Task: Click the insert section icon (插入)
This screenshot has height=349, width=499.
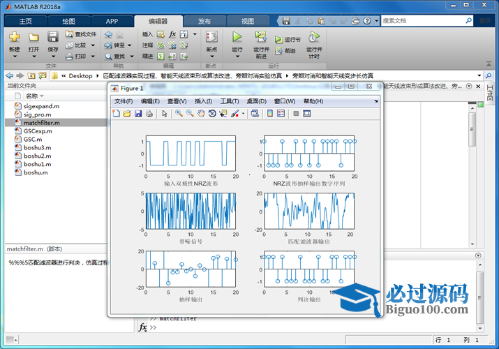Action: pos(161,34)
